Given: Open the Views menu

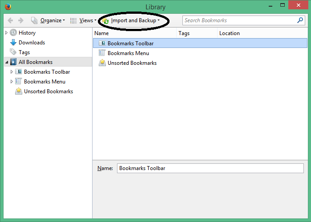Looking at the screenshot, I should (88, 20).
